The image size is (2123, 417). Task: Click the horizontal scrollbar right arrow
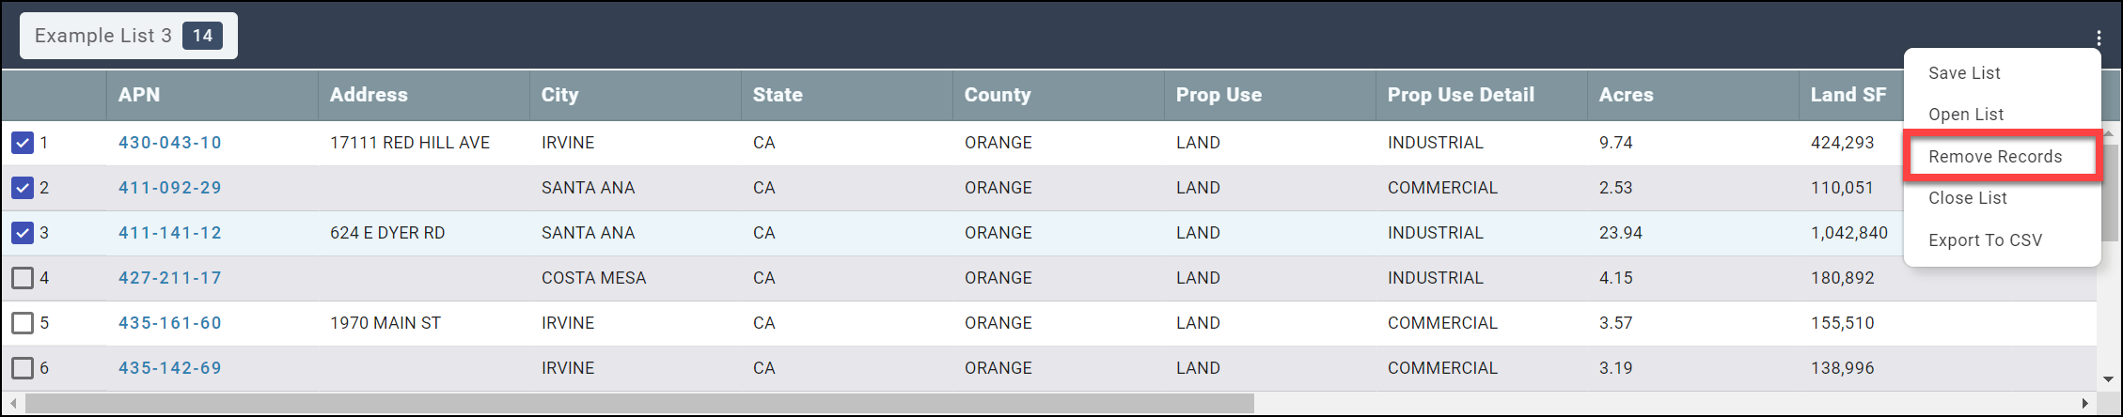point(2085,404)
